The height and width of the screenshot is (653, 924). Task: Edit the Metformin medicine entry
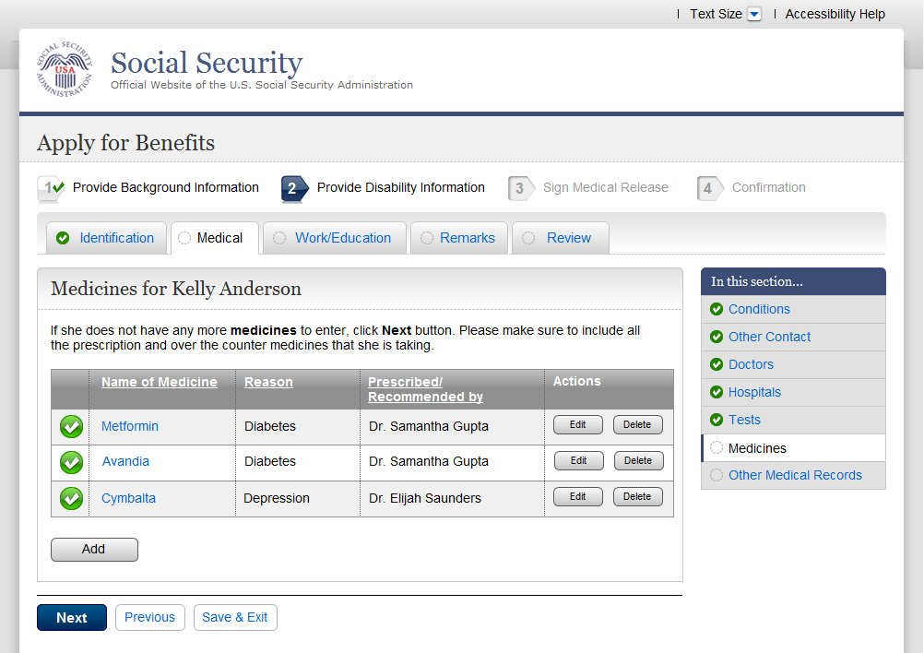(x=578, y=425)
